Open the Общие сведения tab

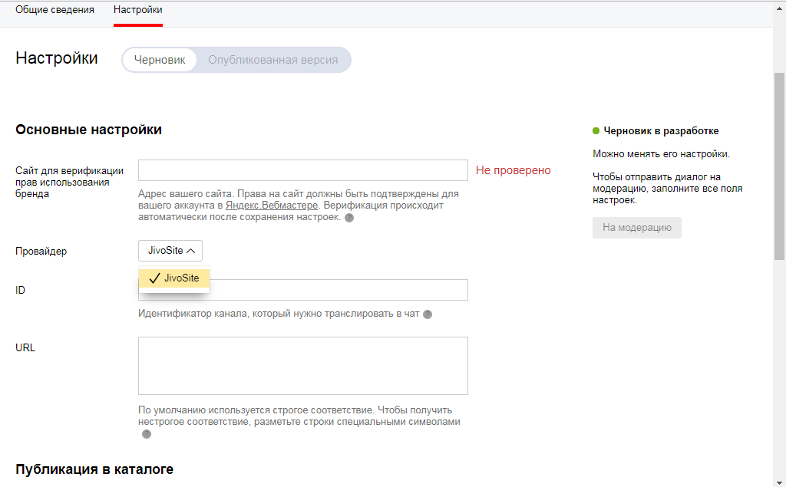54,10
